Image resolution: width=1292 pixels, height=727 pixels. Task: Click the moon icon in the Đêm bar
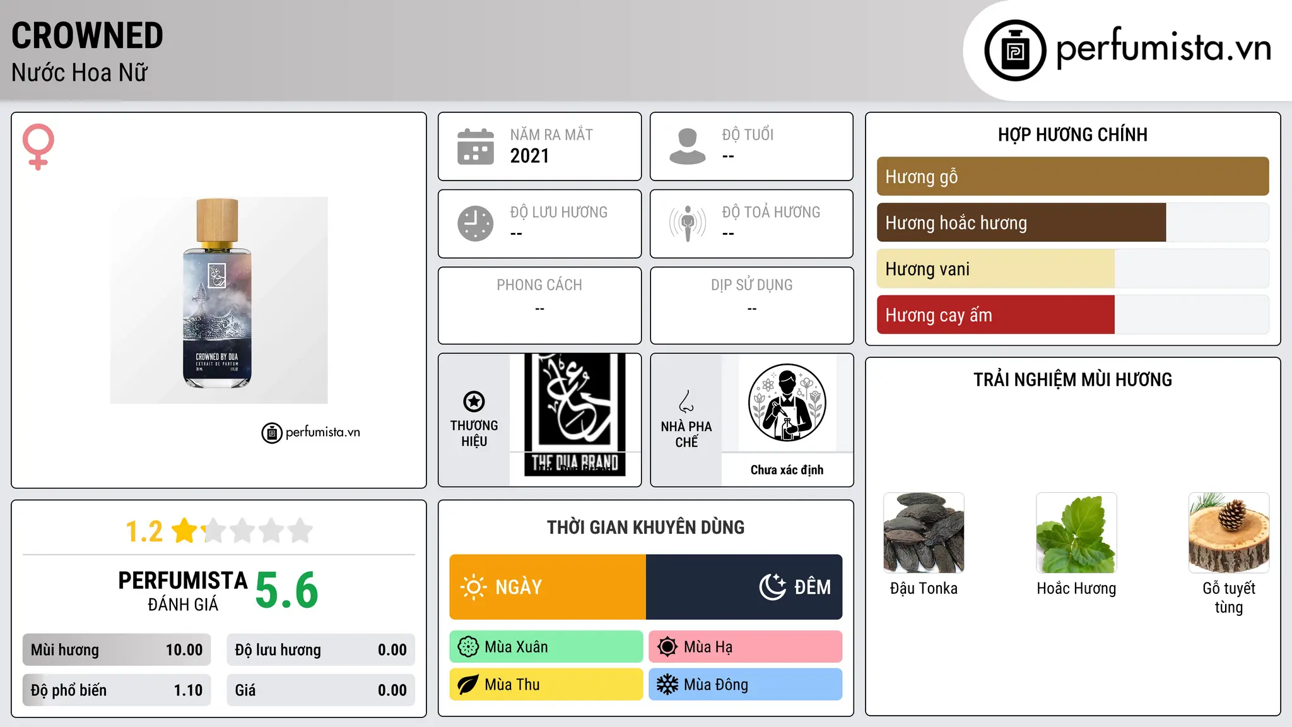pos(772,587)
